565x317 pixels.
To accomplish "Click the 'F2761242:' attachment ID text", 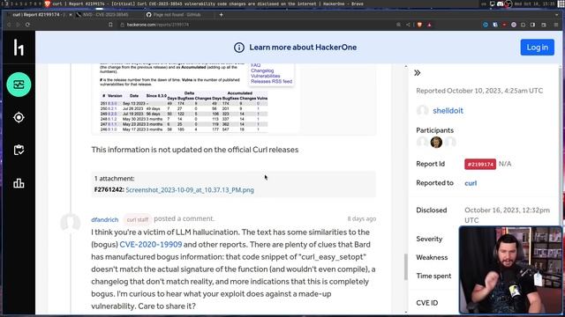I will [x=109, y=190].
